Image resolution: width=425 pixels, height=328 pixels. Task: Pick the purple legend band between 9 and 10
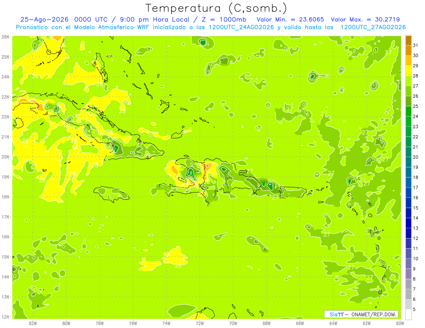click(408, 264)
